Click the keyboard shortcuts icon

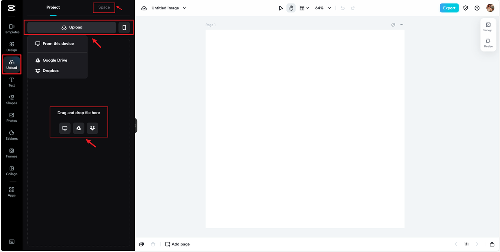tap(12, 241)
